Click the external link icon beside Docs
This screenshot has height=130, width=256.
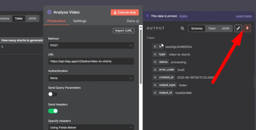pos(138,21)
